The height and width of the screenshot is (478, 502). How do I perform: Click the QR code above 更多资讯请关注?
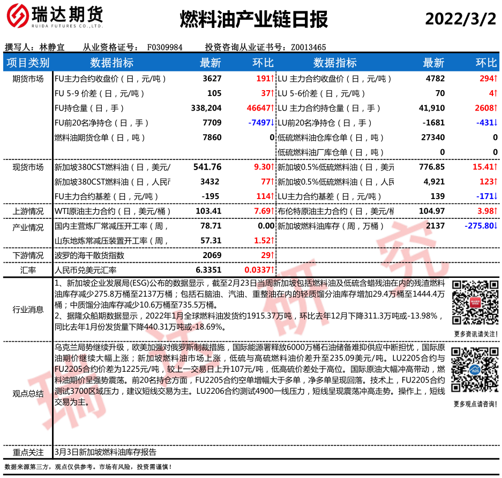pos(471,302)
